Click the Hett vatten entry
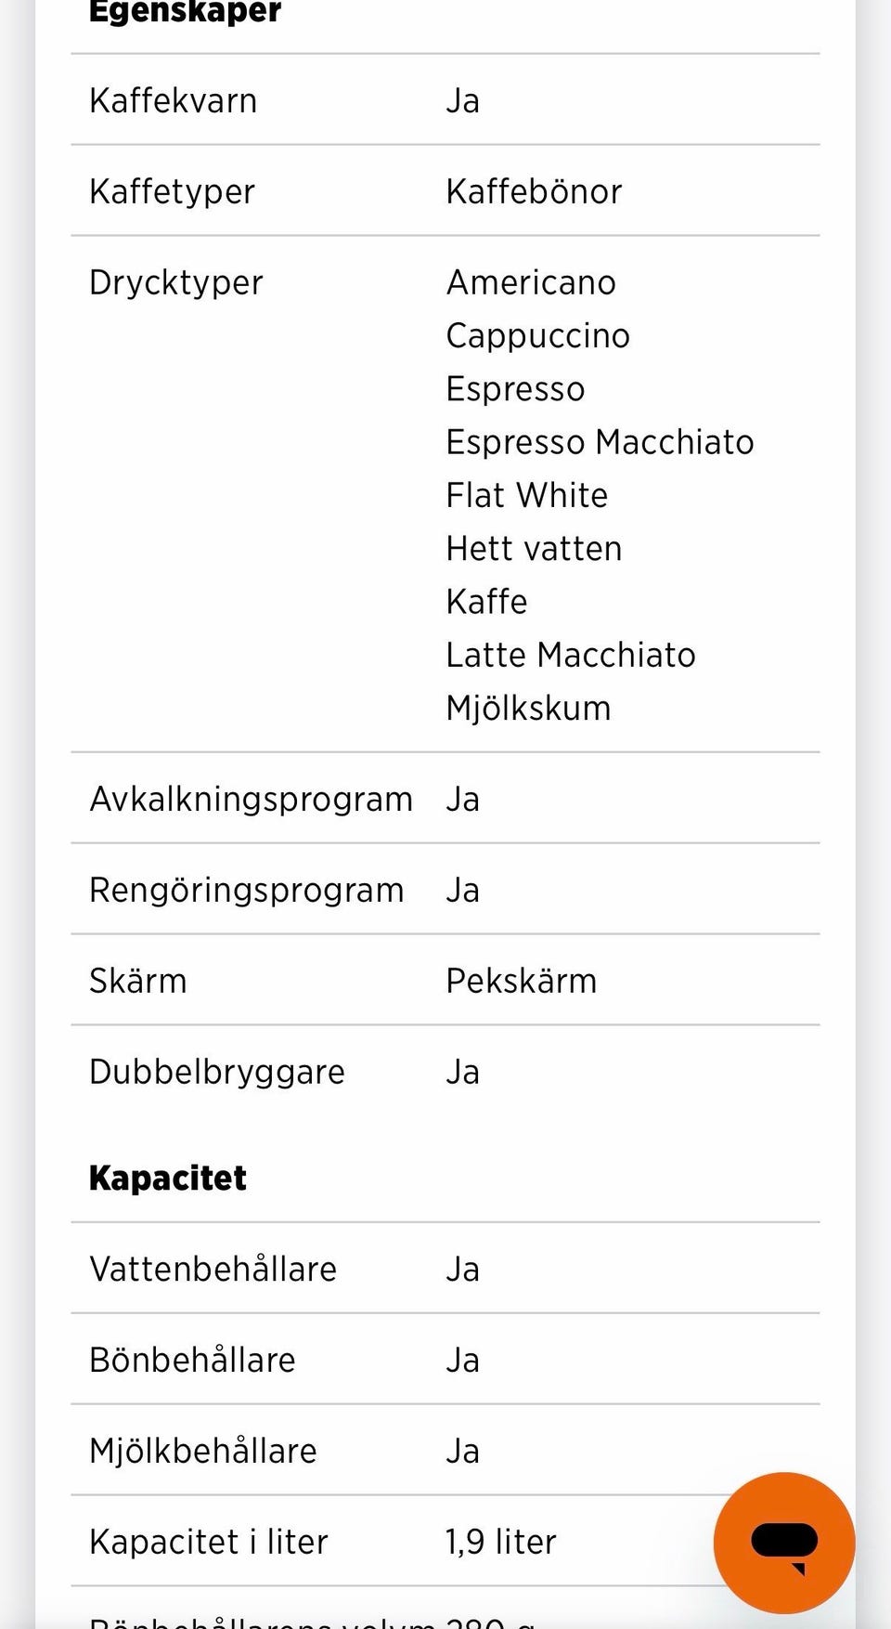Screen dimensions: 891x1629 (534, 548)
